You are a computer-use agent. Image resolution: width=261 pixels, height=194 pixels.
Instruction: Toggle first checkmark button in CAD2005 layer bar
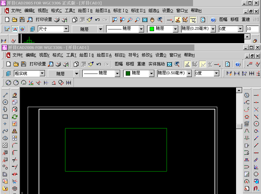(x=7, y=29)
